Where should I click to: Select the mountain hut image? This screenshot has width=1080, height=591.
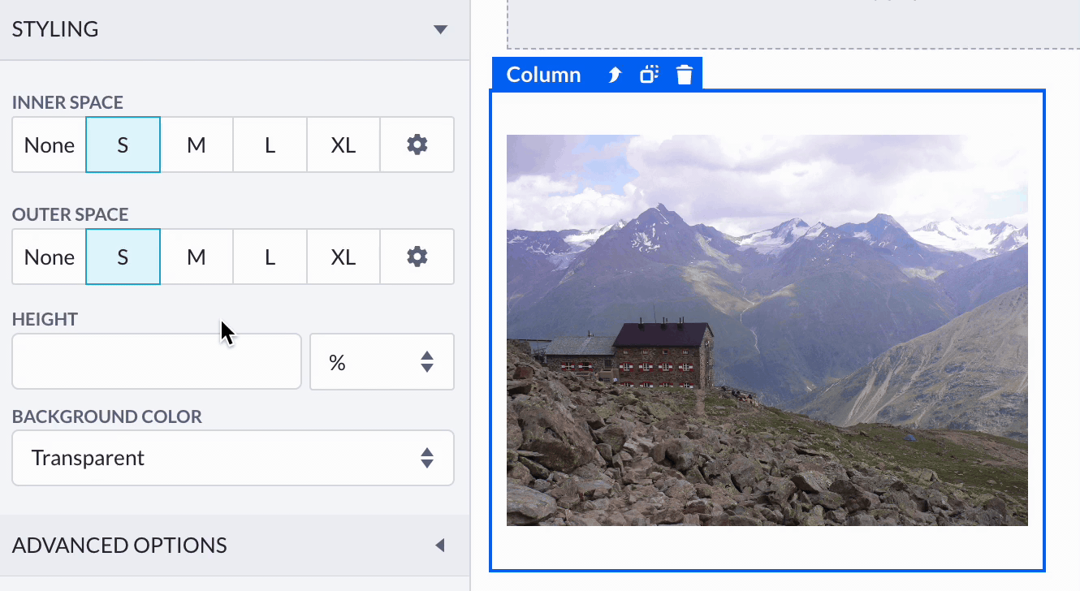point(767,330)
